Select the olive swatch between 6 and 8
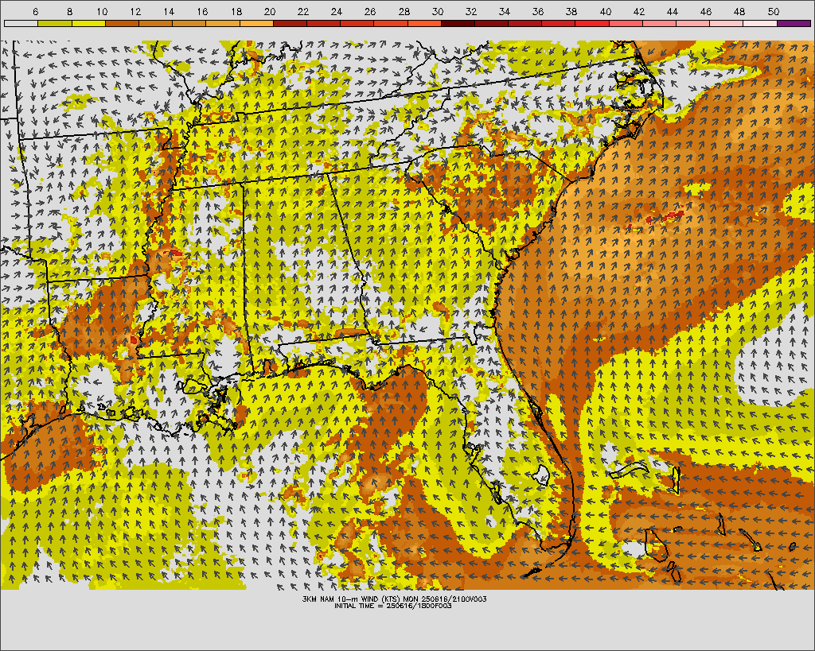 click(x=55, y=23)
